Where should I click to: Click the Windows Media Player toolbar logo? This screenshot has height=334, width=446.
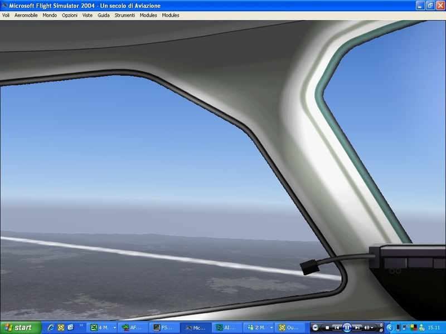click(315, 327)
